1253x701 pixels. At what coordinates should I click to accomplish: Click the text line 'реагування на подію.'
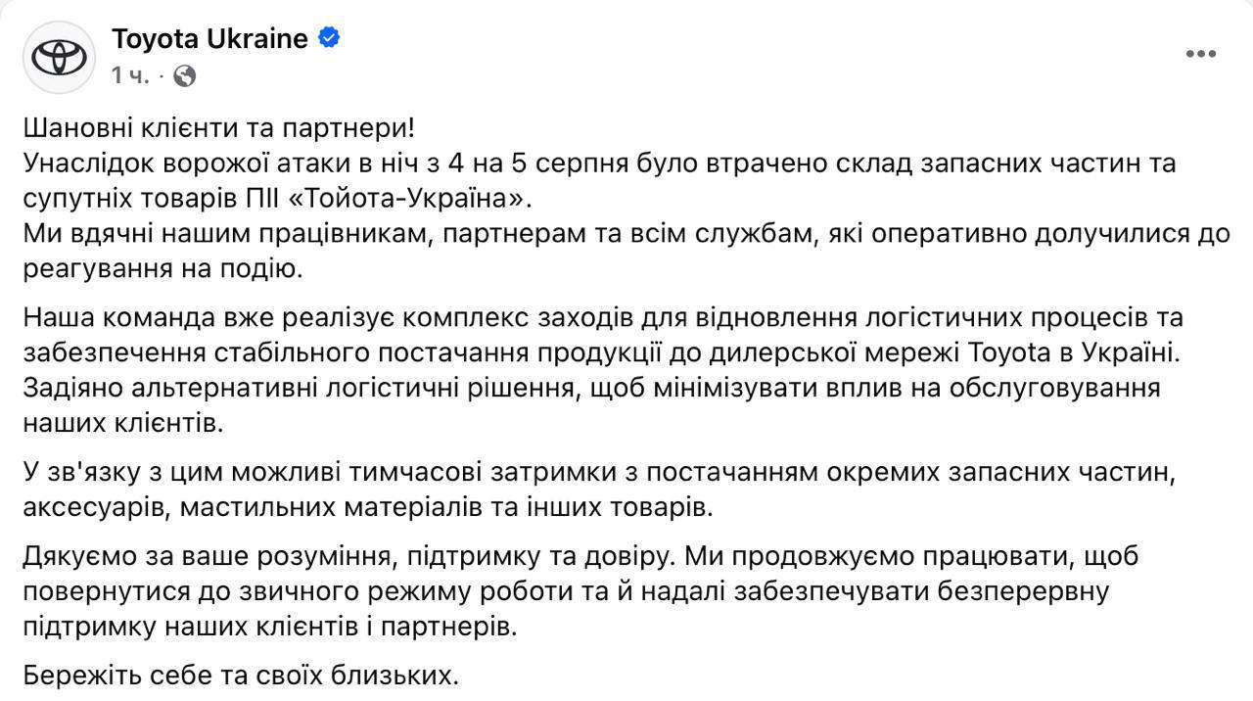click(162, 269)
